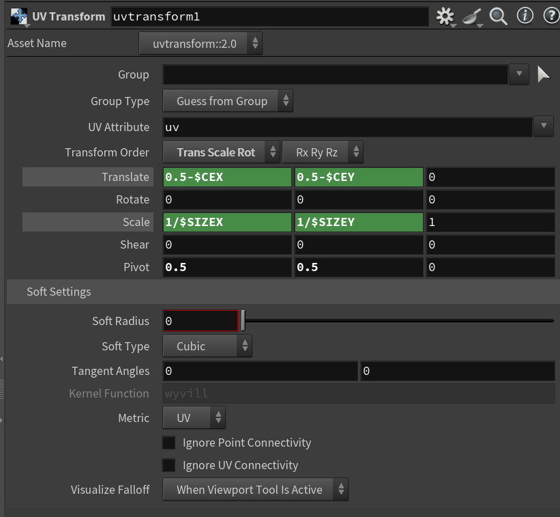Open the Visualize Falloff dropdown
The width and height of the screenshot is (560, 517).
(x=255, y=490)
